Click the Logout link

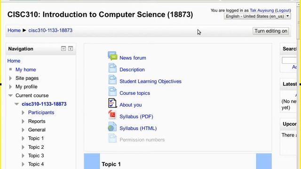[x=283, y=10]
